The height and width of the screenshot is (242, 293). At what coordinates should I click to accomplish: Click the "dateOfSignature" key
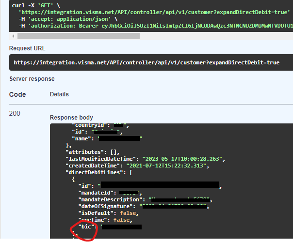point(105,206)
